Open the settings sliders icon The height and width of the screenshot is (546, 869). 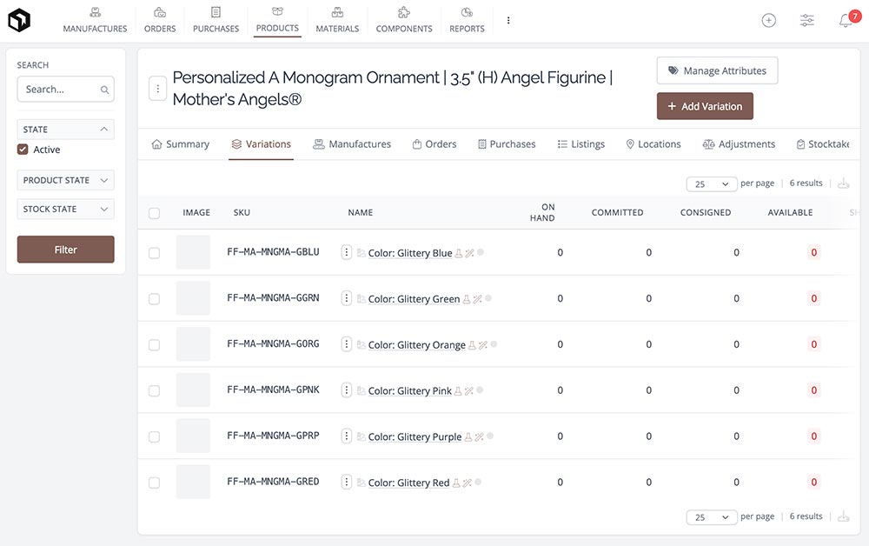807,21
